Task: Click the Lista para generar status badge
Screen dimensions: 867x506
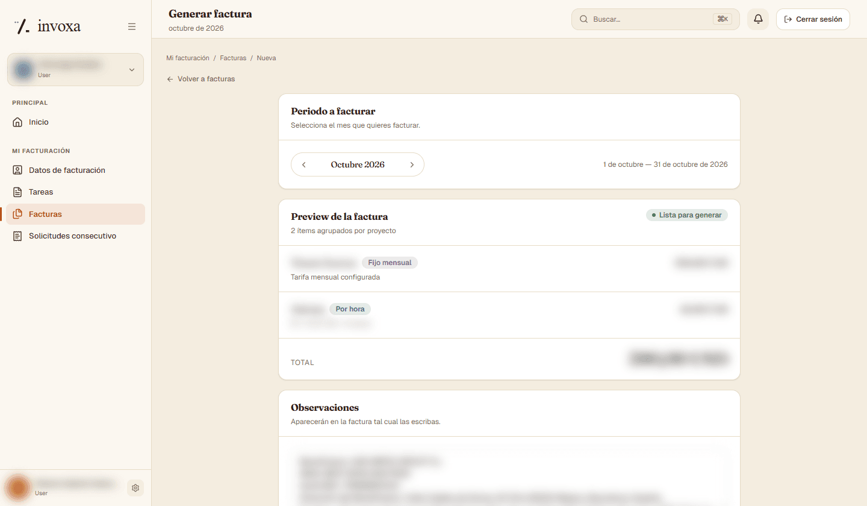Action: point(687,215)
